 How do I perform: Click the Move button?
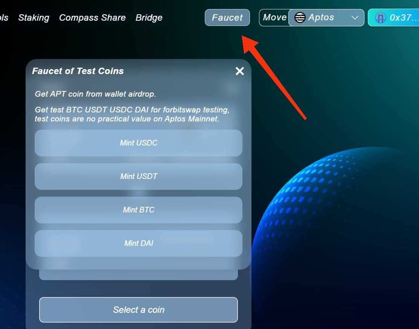(274, 18)
